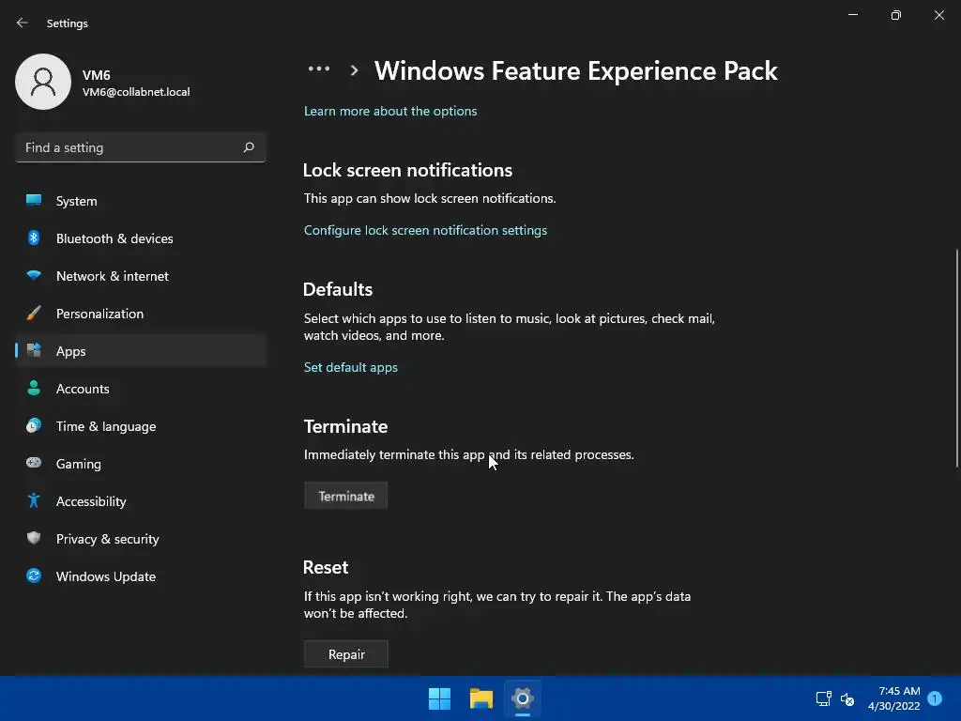Restore down the Settings window

click(895, 15)
